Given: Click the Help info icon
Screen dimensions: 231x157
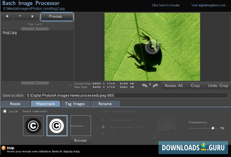Looking at the screenshot, I should pyautogui.click(x=3, y=148).
